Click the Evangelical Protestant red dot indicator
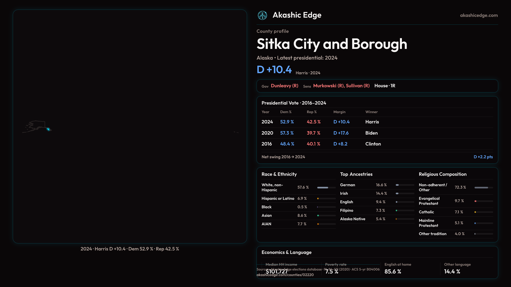511x287 pixels. [x=475, y=201]
